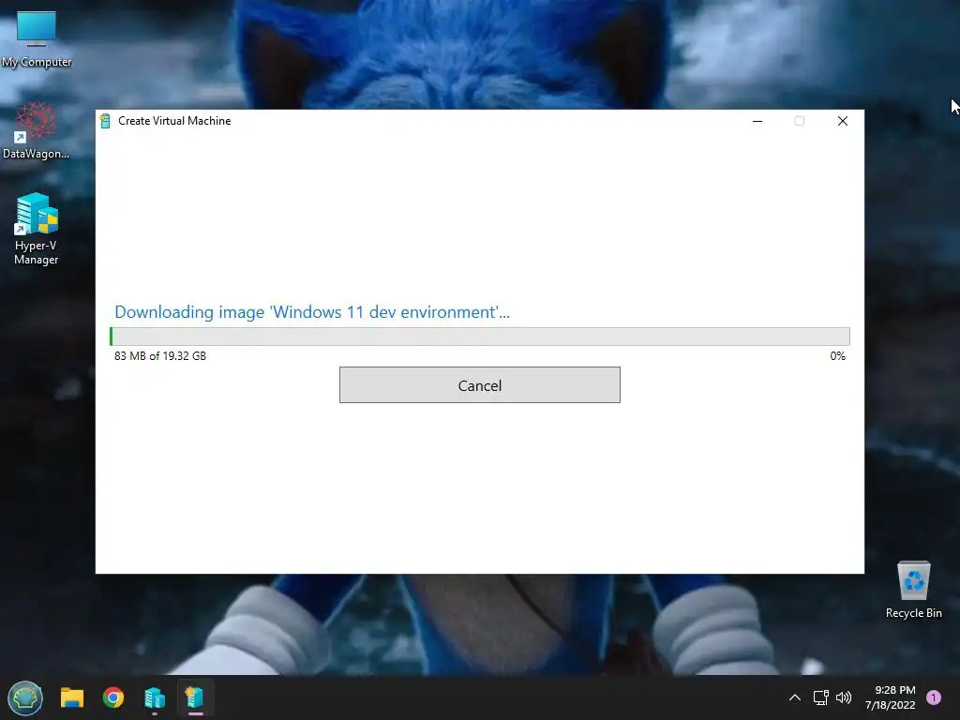Open the network status tray icon

tap(820, 697)
